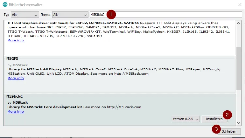Close the Bibliotheksverwalter window with X
Image resolution: width=245 pixels, height=138 pixels.
tap(240, 5)
